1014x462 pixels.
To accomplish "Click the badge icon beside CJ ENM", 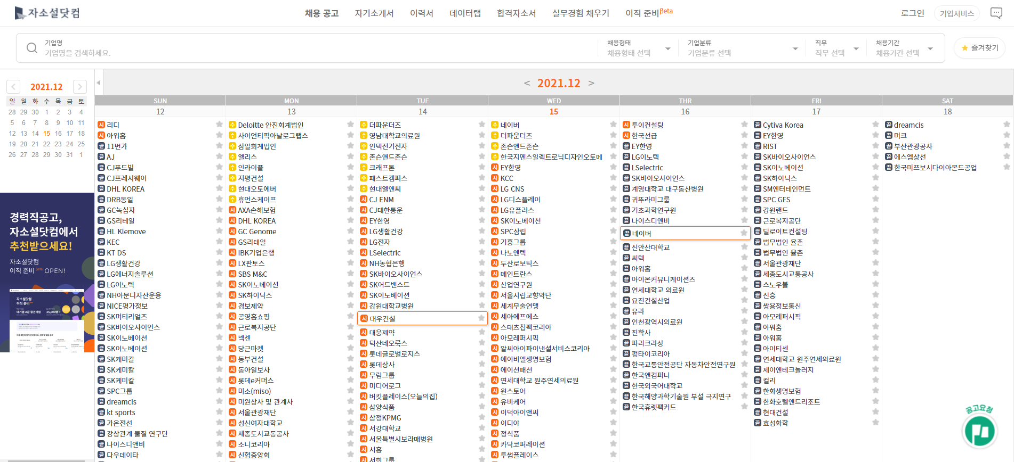I will 364,199.
